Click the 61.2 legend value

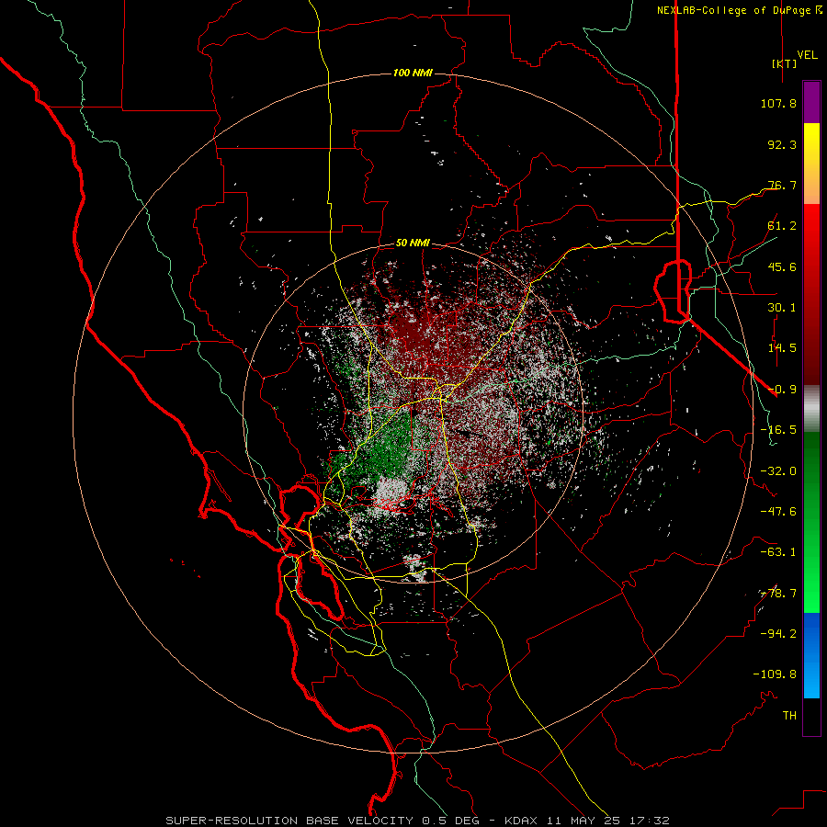click(782, 226)
